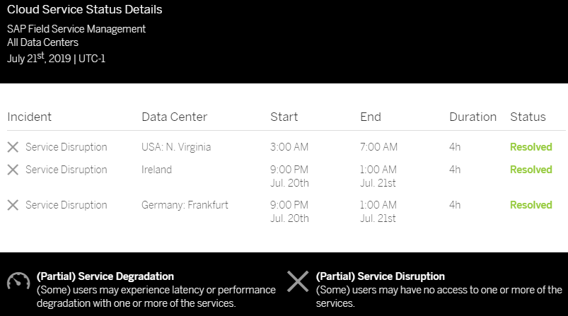The image size is (568, 316).
Task: Open Resolved status for Ireland row
Action: (x=531, y=170)
